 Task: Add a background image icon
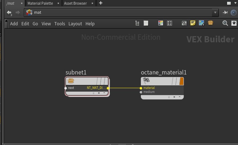pos(202,23)
